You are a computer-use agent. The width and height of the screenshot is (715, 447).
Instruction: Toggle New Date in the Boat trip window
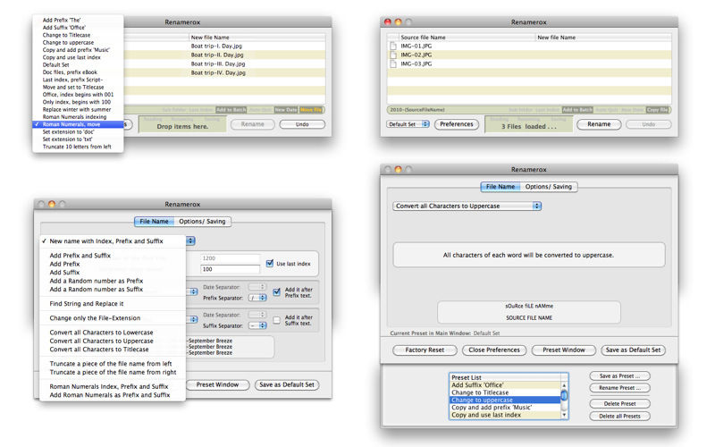tap(285, 110)
